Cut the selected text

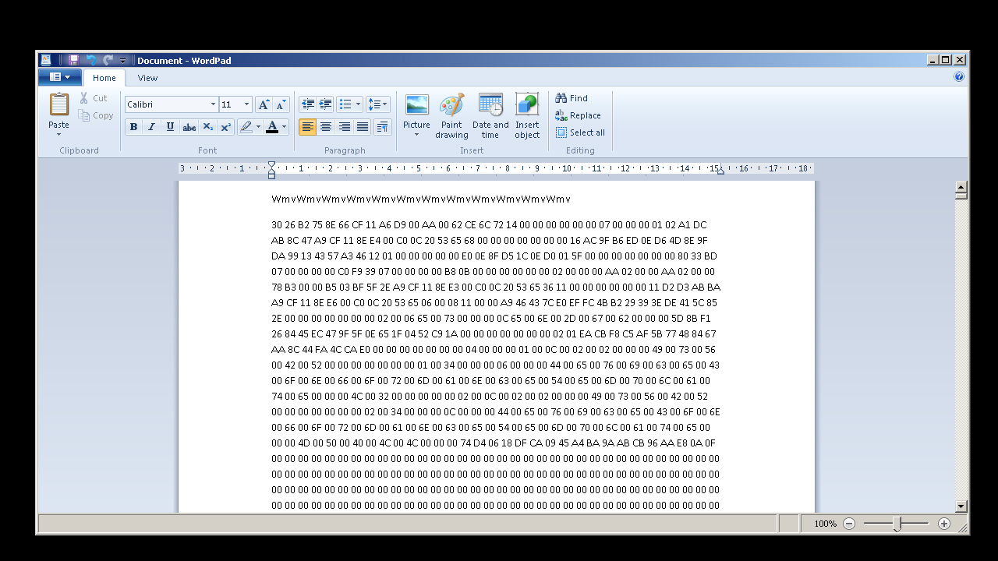(94, 98)
